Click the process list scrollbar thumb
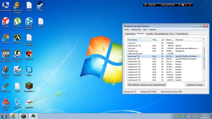The image size is (212, 119). (x=203, y=58)
